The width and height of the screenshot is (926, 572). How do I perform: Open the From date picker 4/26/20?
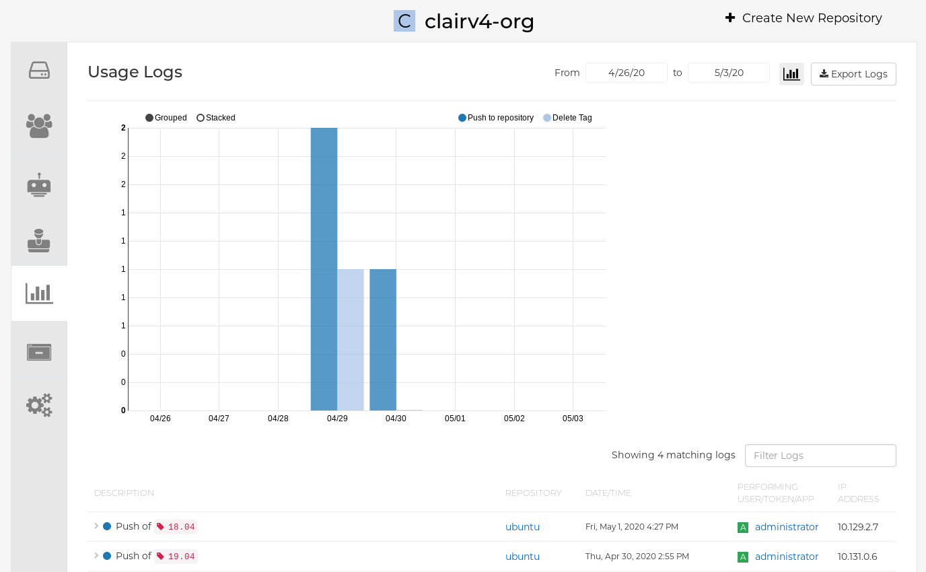pyautogui.click(x=626, y=73)
